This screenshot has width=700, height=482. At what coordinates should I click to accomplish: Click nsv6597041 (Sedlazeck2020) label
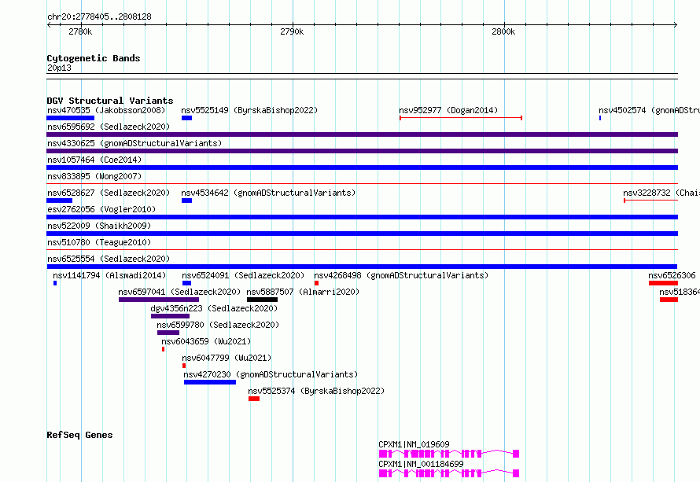179,292
